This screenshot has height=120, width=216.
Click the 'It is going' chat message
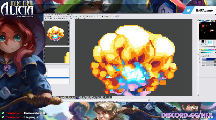[x=29, y=117]
